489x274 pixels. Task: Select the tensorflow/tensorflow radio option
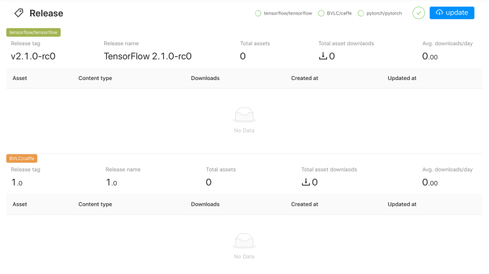[x=258, y=13]
